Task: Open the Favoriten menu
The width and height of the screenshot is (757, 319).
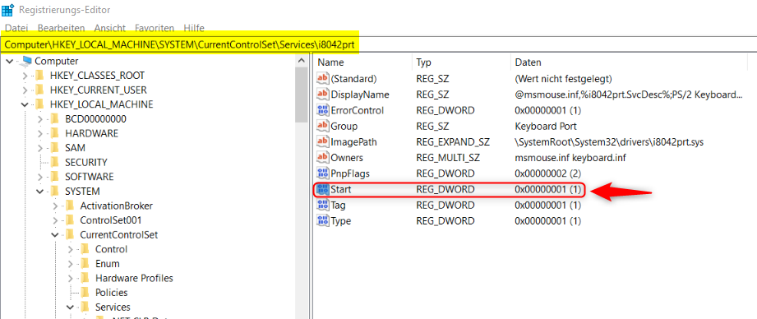Action: [x=155, y=28]
